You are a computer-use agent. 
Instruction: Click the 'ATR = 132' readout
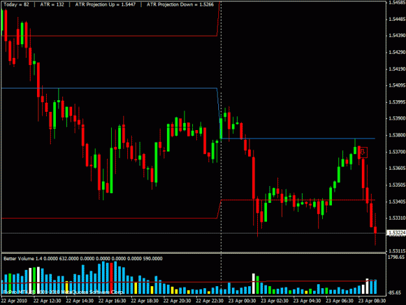(x=52, y=5)
